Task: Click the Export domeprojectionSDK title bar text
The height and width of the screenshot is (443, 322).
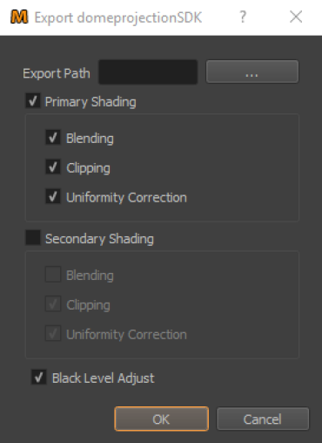Action: tap(118, 17)
